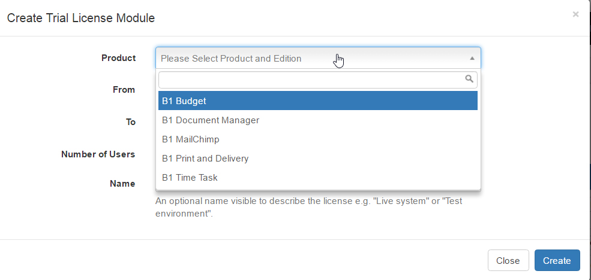The width and height of the screenshot is (591, 280).
Task: Collapse the Product dropdown via its arrow
Action: [x=472, y=58]
